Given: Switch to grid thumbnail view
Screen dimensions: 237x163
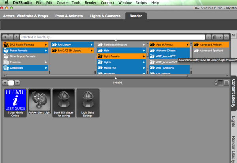Looking at the screenshot, I should (x=220, y=83).
